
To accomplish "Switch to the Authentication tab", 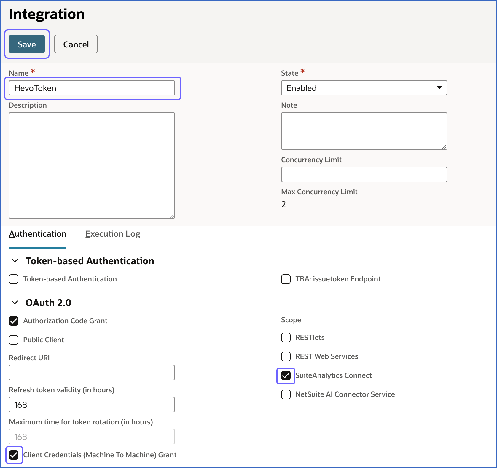I will [37, 234].
